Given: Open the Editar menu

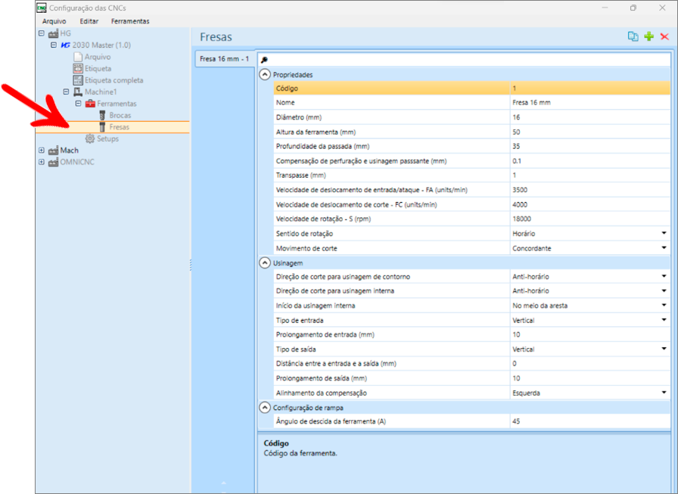Looking at the screenshot, I should point(89,21).
